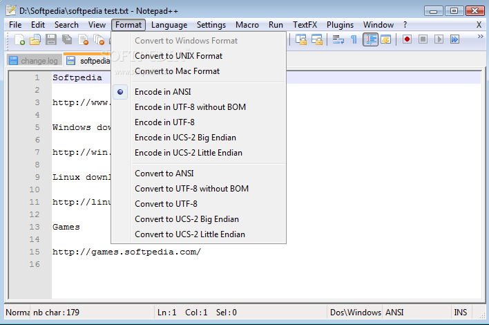Click the word Games on line 13
489x325 pixels.
[x=66, y=227]
